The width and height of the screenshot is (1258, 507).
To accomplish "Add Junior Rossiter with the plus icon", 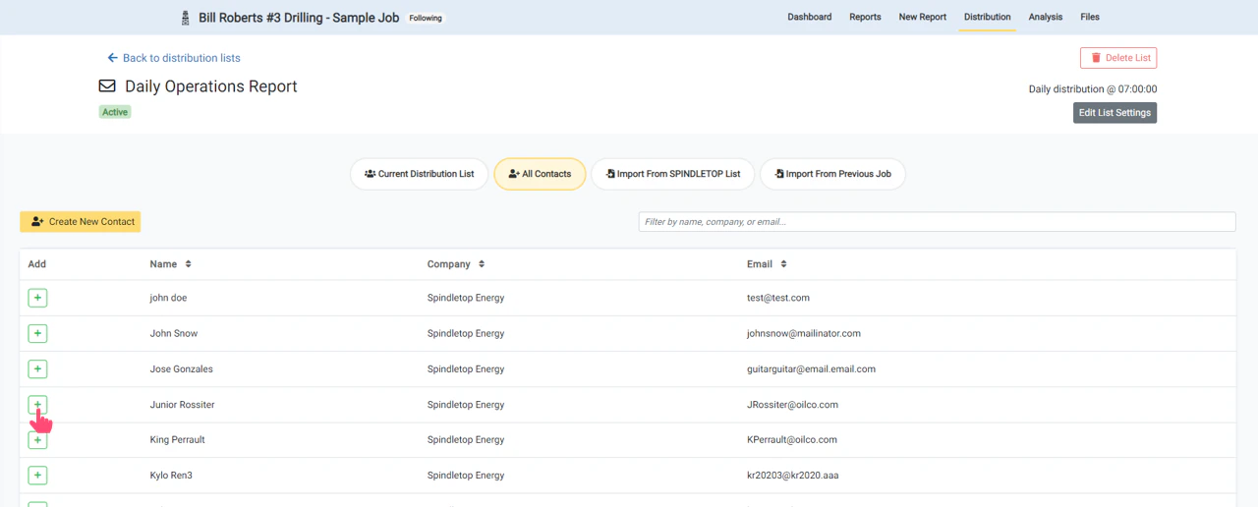I will coord(37,405).
